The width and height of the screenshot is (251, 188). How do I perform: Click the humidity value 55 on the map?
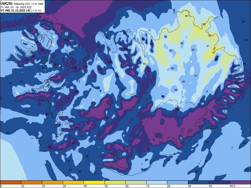(214, 52)
